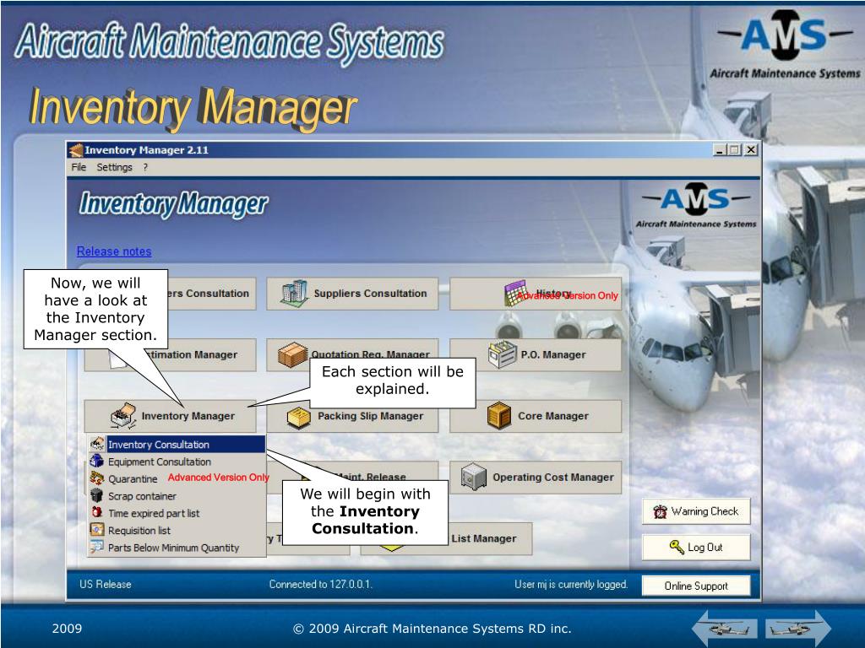Screen dimensions: 865x648
Task: Click the Quarantine tape icon
Action: pos(97,478)
